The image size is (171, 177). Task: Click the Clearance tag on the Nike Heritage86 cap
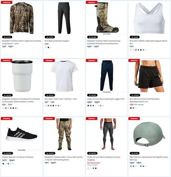(x=134, y=119)
